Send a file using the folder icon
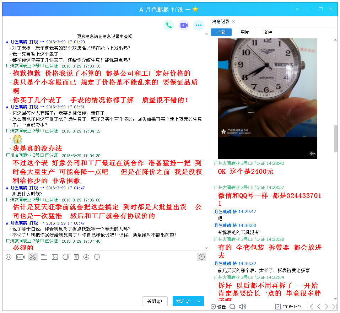This screenshot has width=340, height=313. [44, 257]
